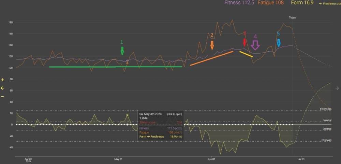Click the Today marker label
Image resolution: width=341 pixels, height=164 pixels.
tap(292, 17)
